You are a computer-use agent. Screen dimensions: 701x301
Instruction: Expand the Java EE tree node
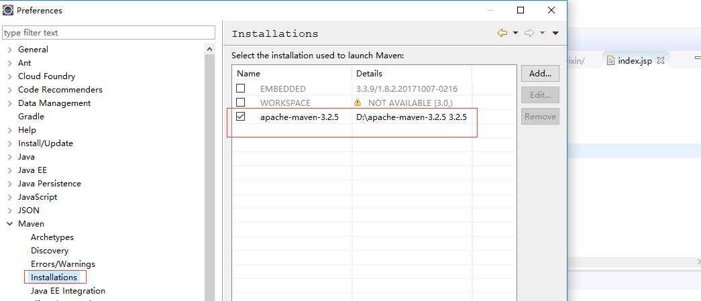[9, 170]
